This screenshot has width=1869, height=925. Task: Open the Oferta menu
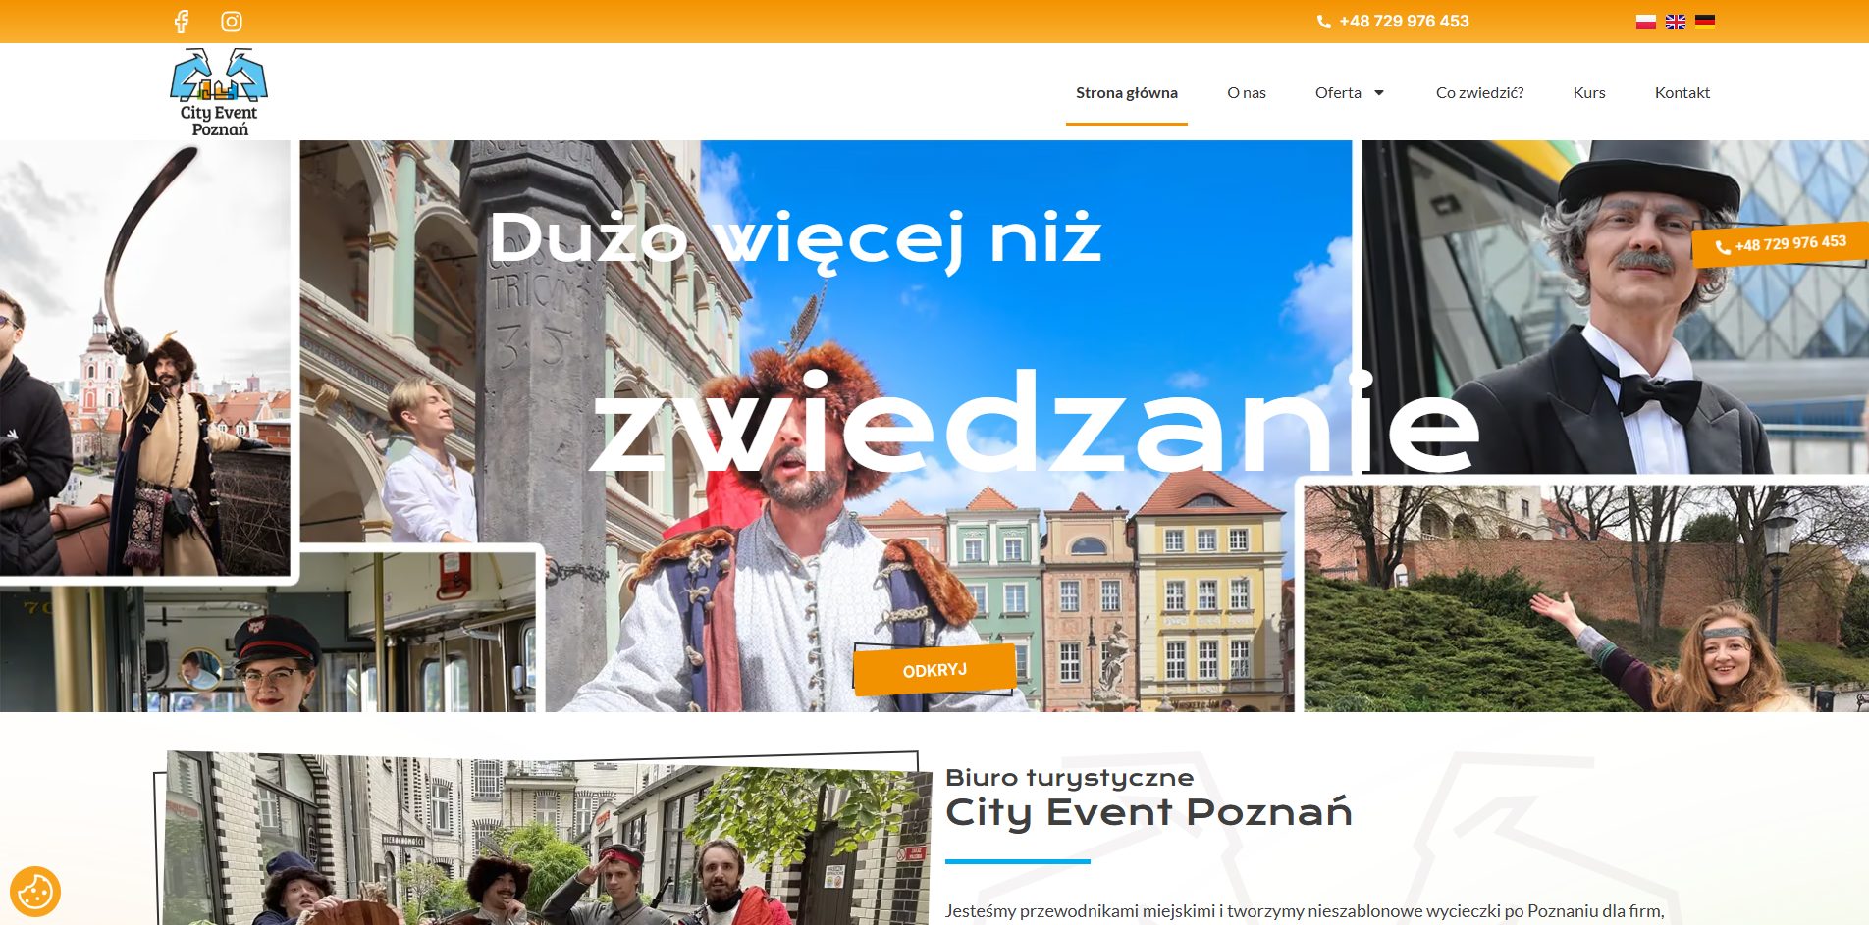pos(1339,93)
